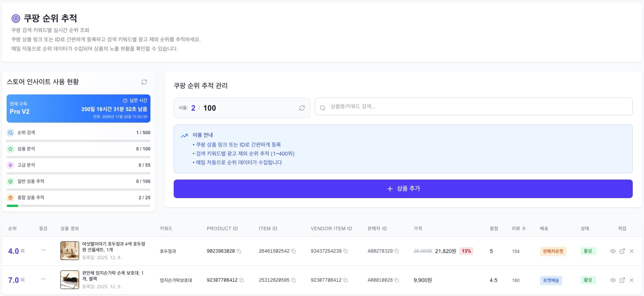Sort by the 리뷰 수 column header
The height and width of the screenshot is (296, 644).
click(x=519, y=229)
